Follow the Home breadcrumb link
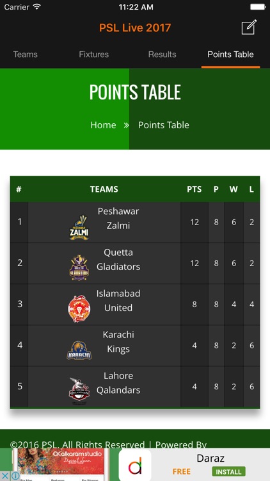 pos(103,125)
